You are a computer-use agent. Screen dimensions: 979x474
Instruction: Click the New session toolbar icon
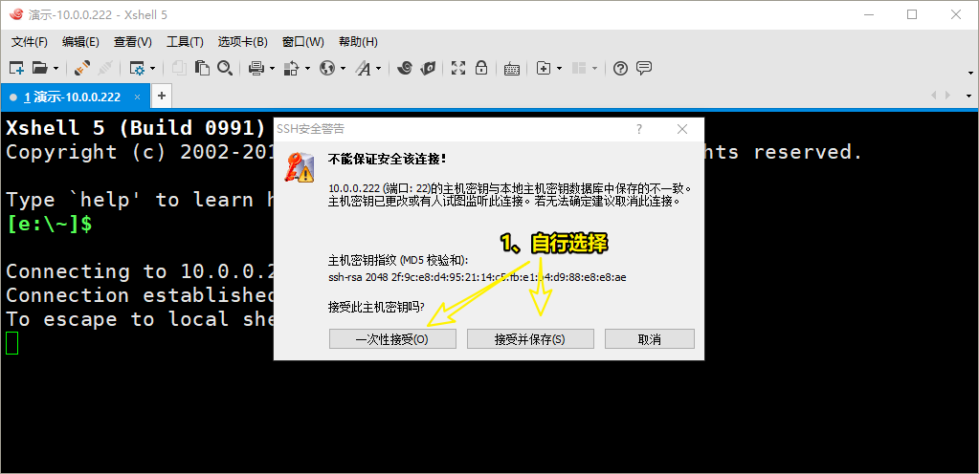(x=16, y=68)
